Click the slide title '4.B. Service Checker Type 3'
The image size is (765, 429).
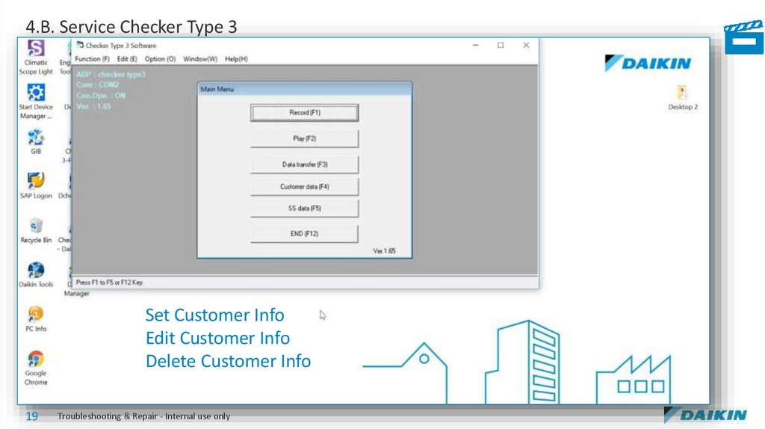pos(131,27)
